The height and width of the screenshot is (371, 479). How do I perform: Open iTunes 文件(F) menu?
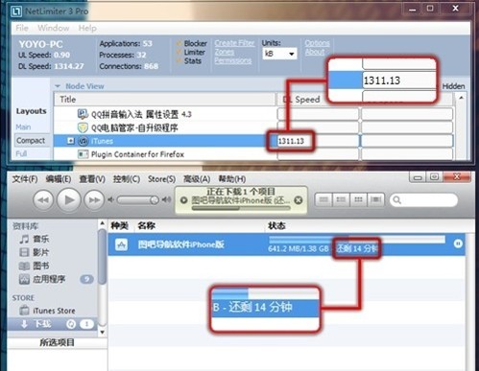pyautogui.click(x=25, y=179)
